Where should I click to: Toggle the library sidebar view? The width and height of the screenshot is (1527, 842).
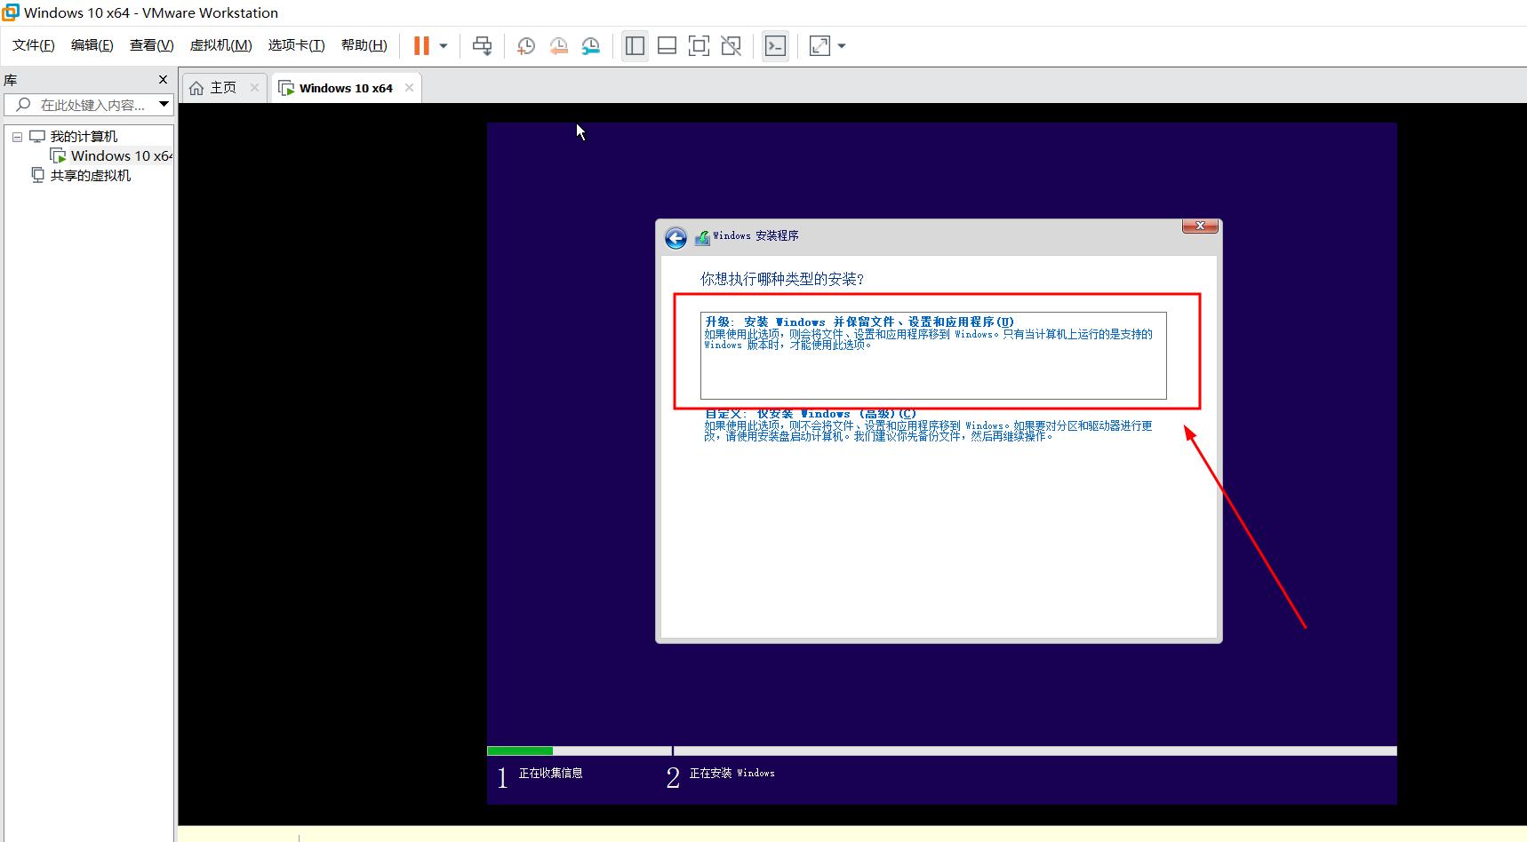(x=635, y=45)
